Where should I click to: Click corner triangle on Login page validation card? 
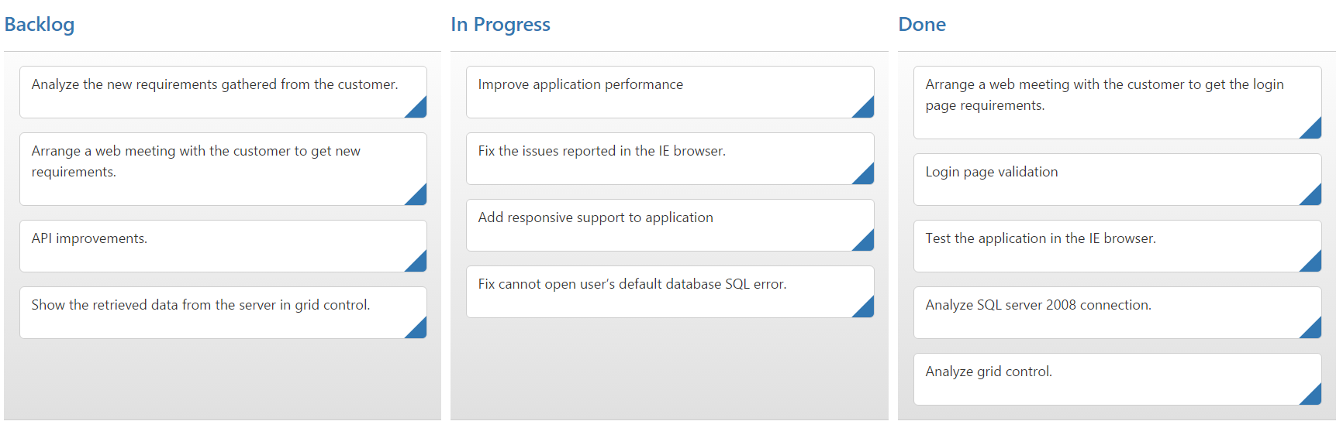tap(1314, 197)
